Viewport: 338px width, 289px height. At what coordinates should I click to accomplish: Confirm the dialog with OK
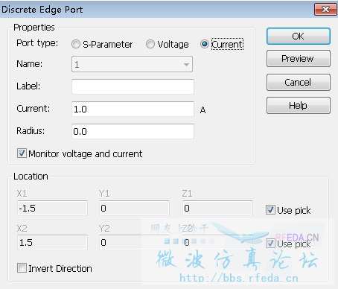(x=299, y=36)
